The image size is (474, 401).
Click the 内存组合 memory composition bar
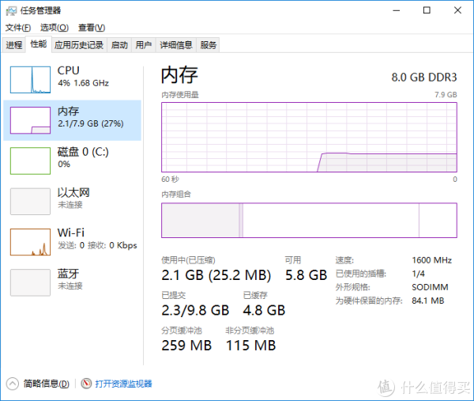pyautogui.click(x=309, y=221)
